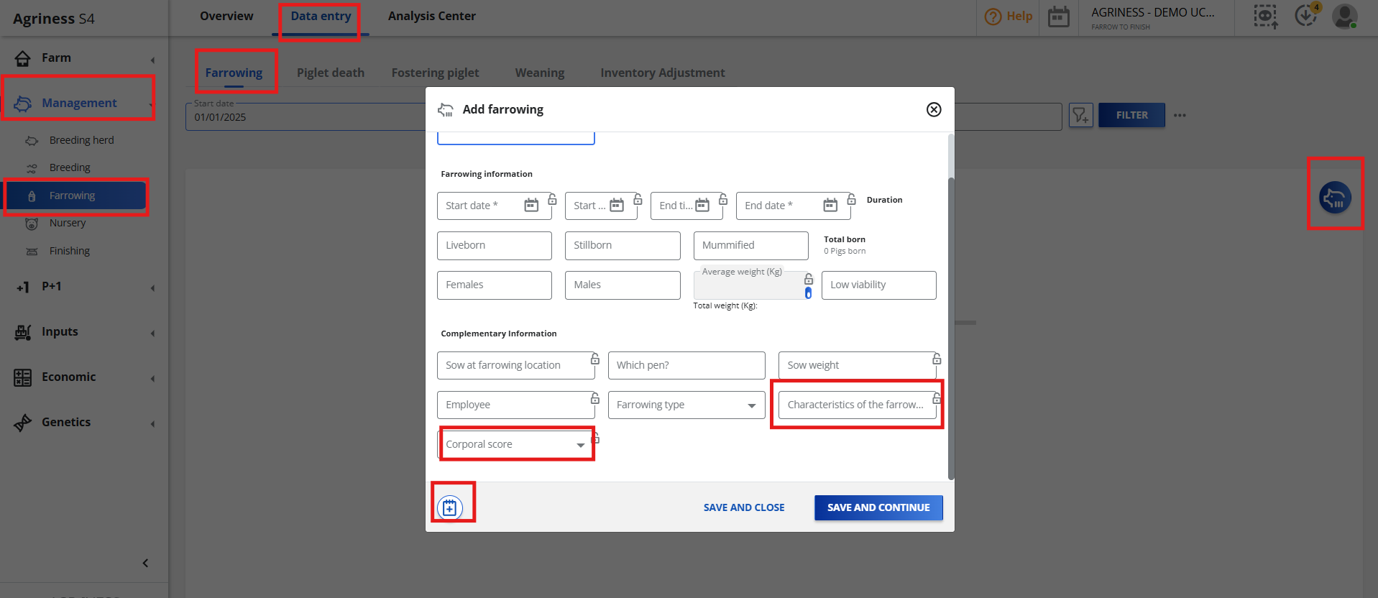Image resolution: width=1378 pixels, height=598 pixels.
Task: Toggle lock beside Employee field
Action: point(595,398)
